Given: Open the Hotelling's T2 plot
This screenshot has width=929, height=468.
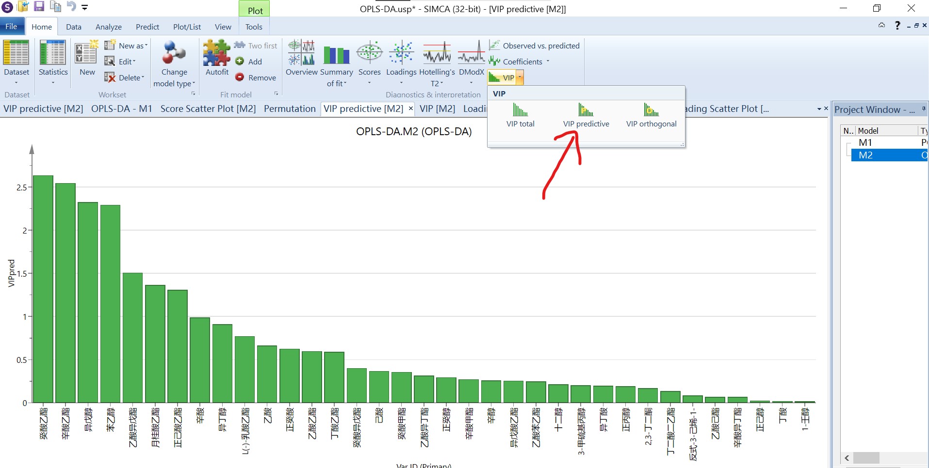Looking at the screenshot, I should point(437,53).
